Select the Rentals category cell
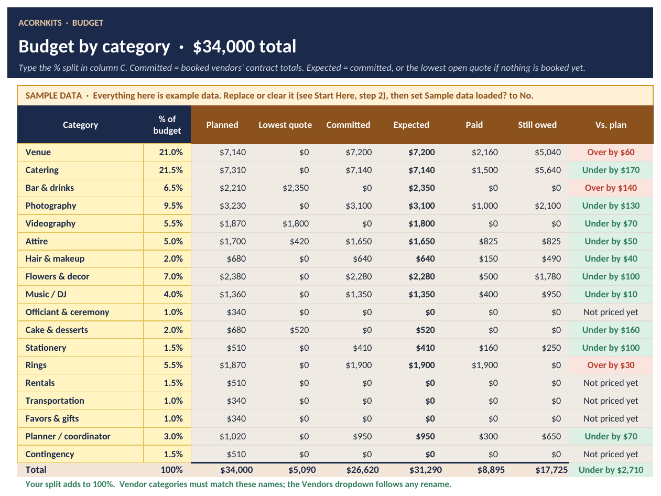661x496 pixels. (x=81, y=383)
